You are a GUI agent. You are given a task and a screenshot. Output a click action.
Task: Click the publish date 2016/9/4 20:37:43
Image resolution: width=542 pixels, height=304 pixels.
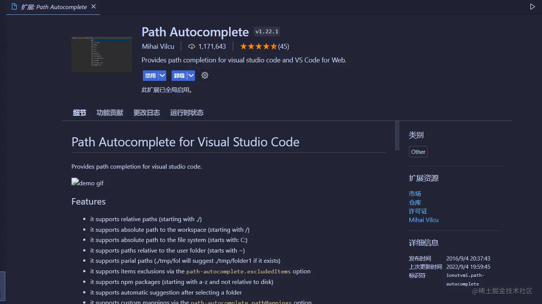pos(468,259)
